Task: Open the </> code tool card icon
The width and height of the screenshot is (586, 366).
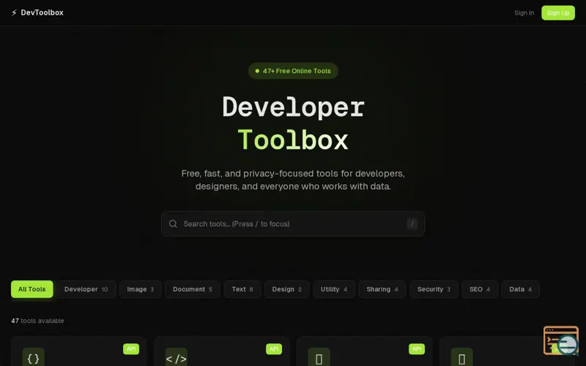Action: pos(176,358)
